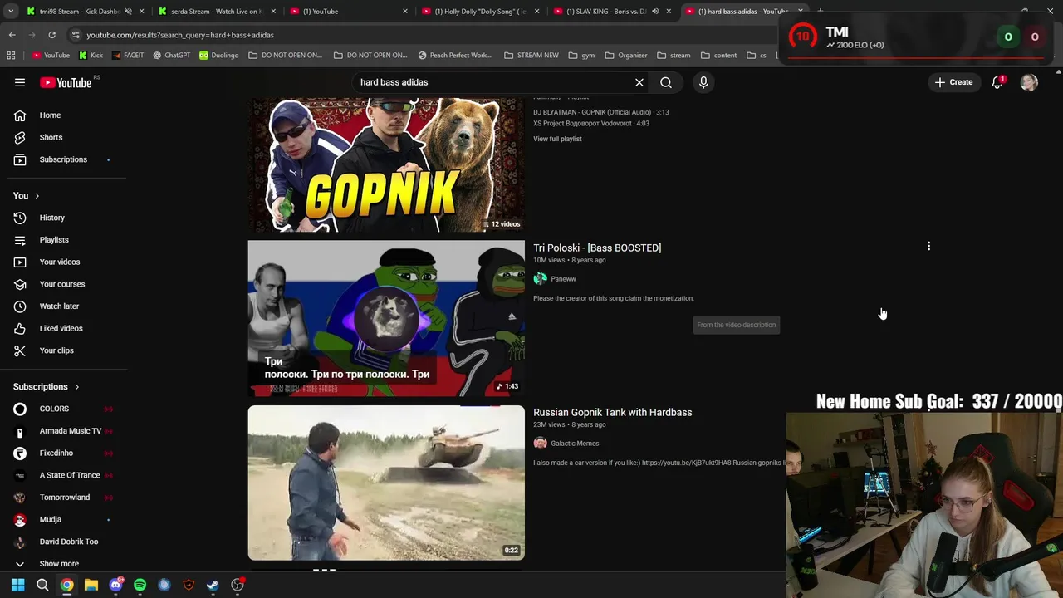Click the Chrome address bar URL
This screenshot has width=1063, height=598.
[180, 35]
